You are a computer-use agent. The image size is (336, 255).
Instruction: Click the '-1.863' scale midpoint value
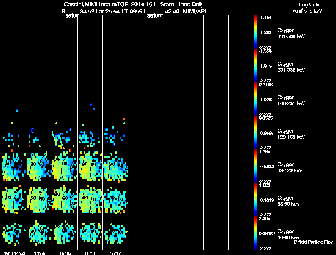click(265, 33)
